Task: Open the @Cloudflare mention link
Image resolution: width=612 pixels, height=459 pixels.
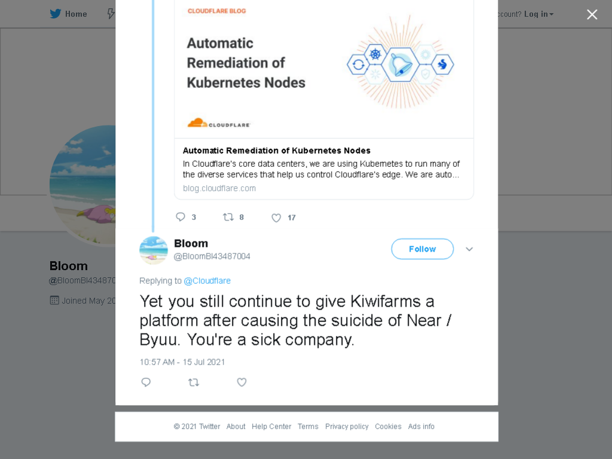Action: click(207, 281)
